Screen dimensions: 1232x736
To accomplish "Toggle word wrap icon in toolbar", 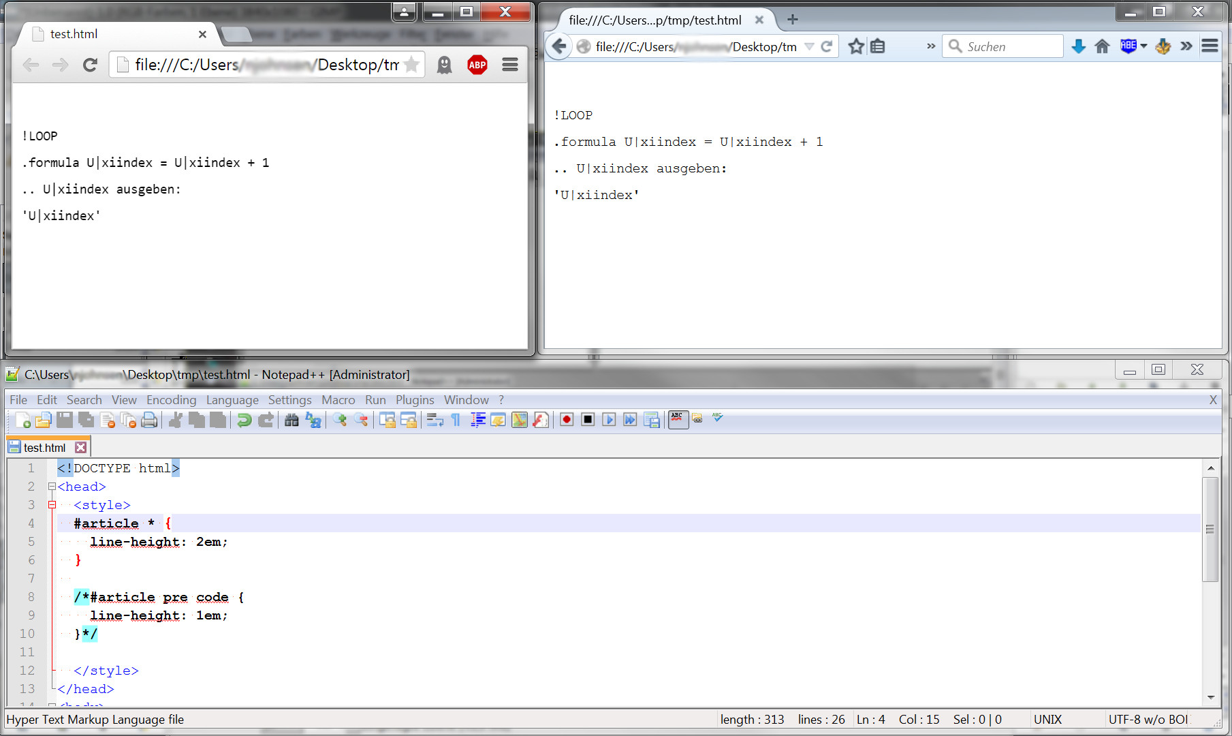I will click(x=435, y=420).
